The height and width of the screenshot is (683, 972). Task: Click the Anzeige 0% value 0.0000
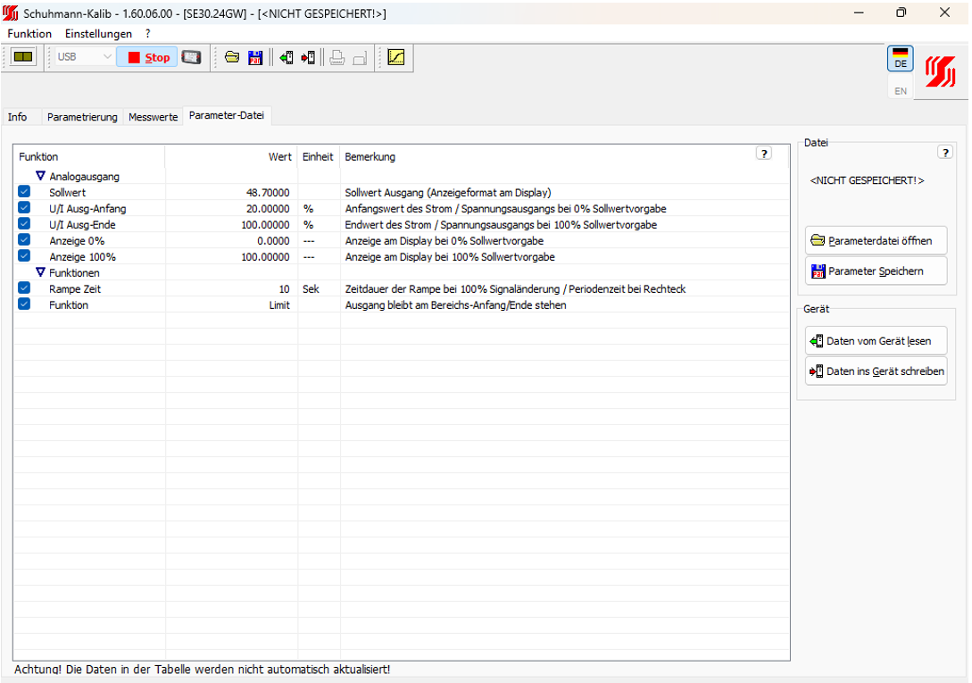(273, 241)
